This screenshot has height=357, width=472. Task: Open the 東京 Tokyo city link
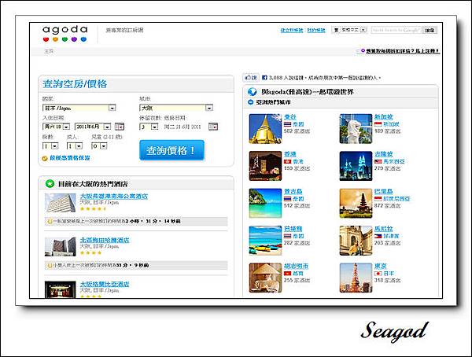coord(381,266)
